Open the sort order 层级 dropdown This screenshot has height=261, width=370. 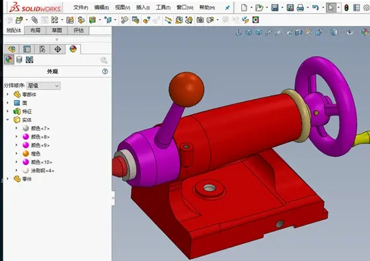point(44,86)
